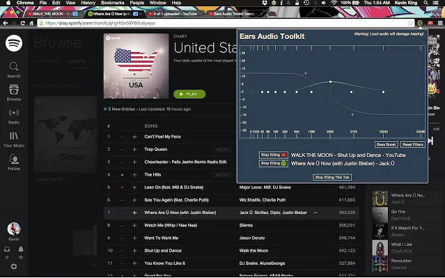This screenshot has height=278, width=445.
Task: Open the Walk the Moon artist link
Action: [x=253, y=250]
